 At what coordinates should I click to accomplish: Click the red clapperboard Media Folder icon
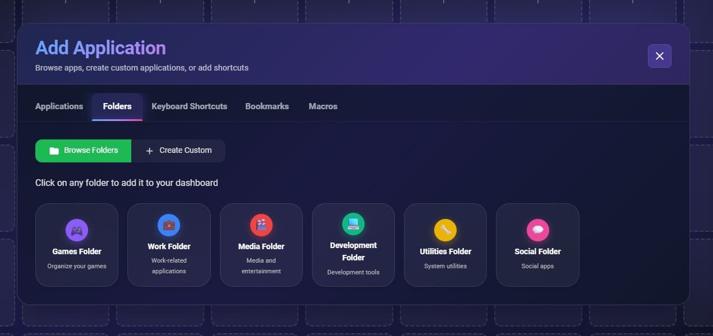[261, 225]
